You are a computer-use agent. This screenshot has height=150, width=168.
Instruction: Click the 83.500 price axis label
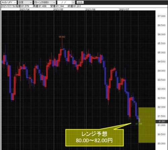tap(161, 80)
